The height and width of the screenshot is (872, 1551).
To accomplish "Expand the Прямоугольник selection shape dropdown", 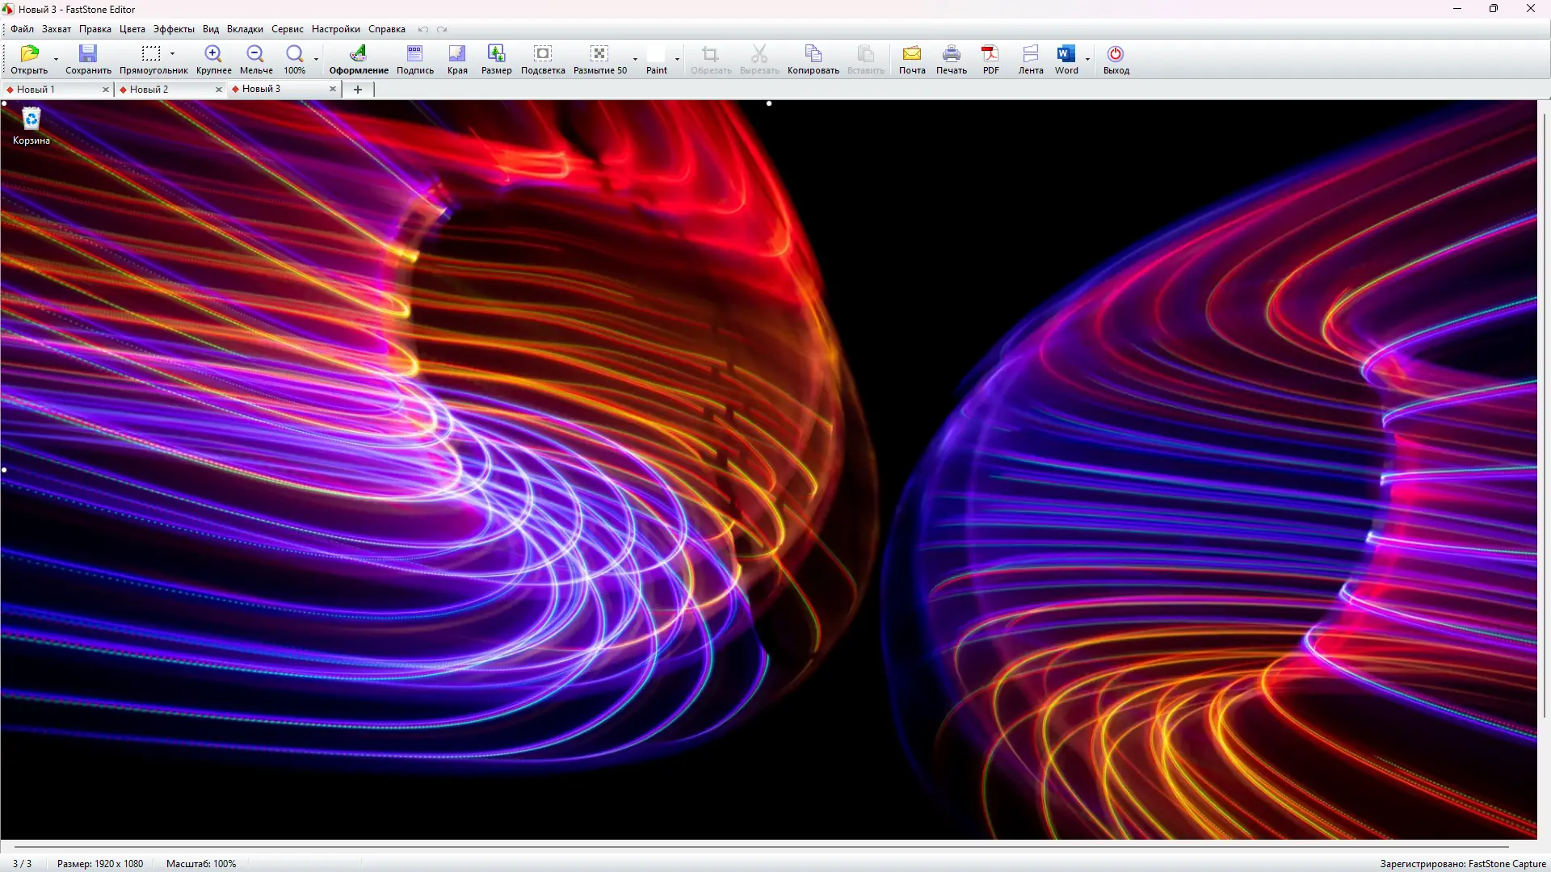I will coord(173,54).
